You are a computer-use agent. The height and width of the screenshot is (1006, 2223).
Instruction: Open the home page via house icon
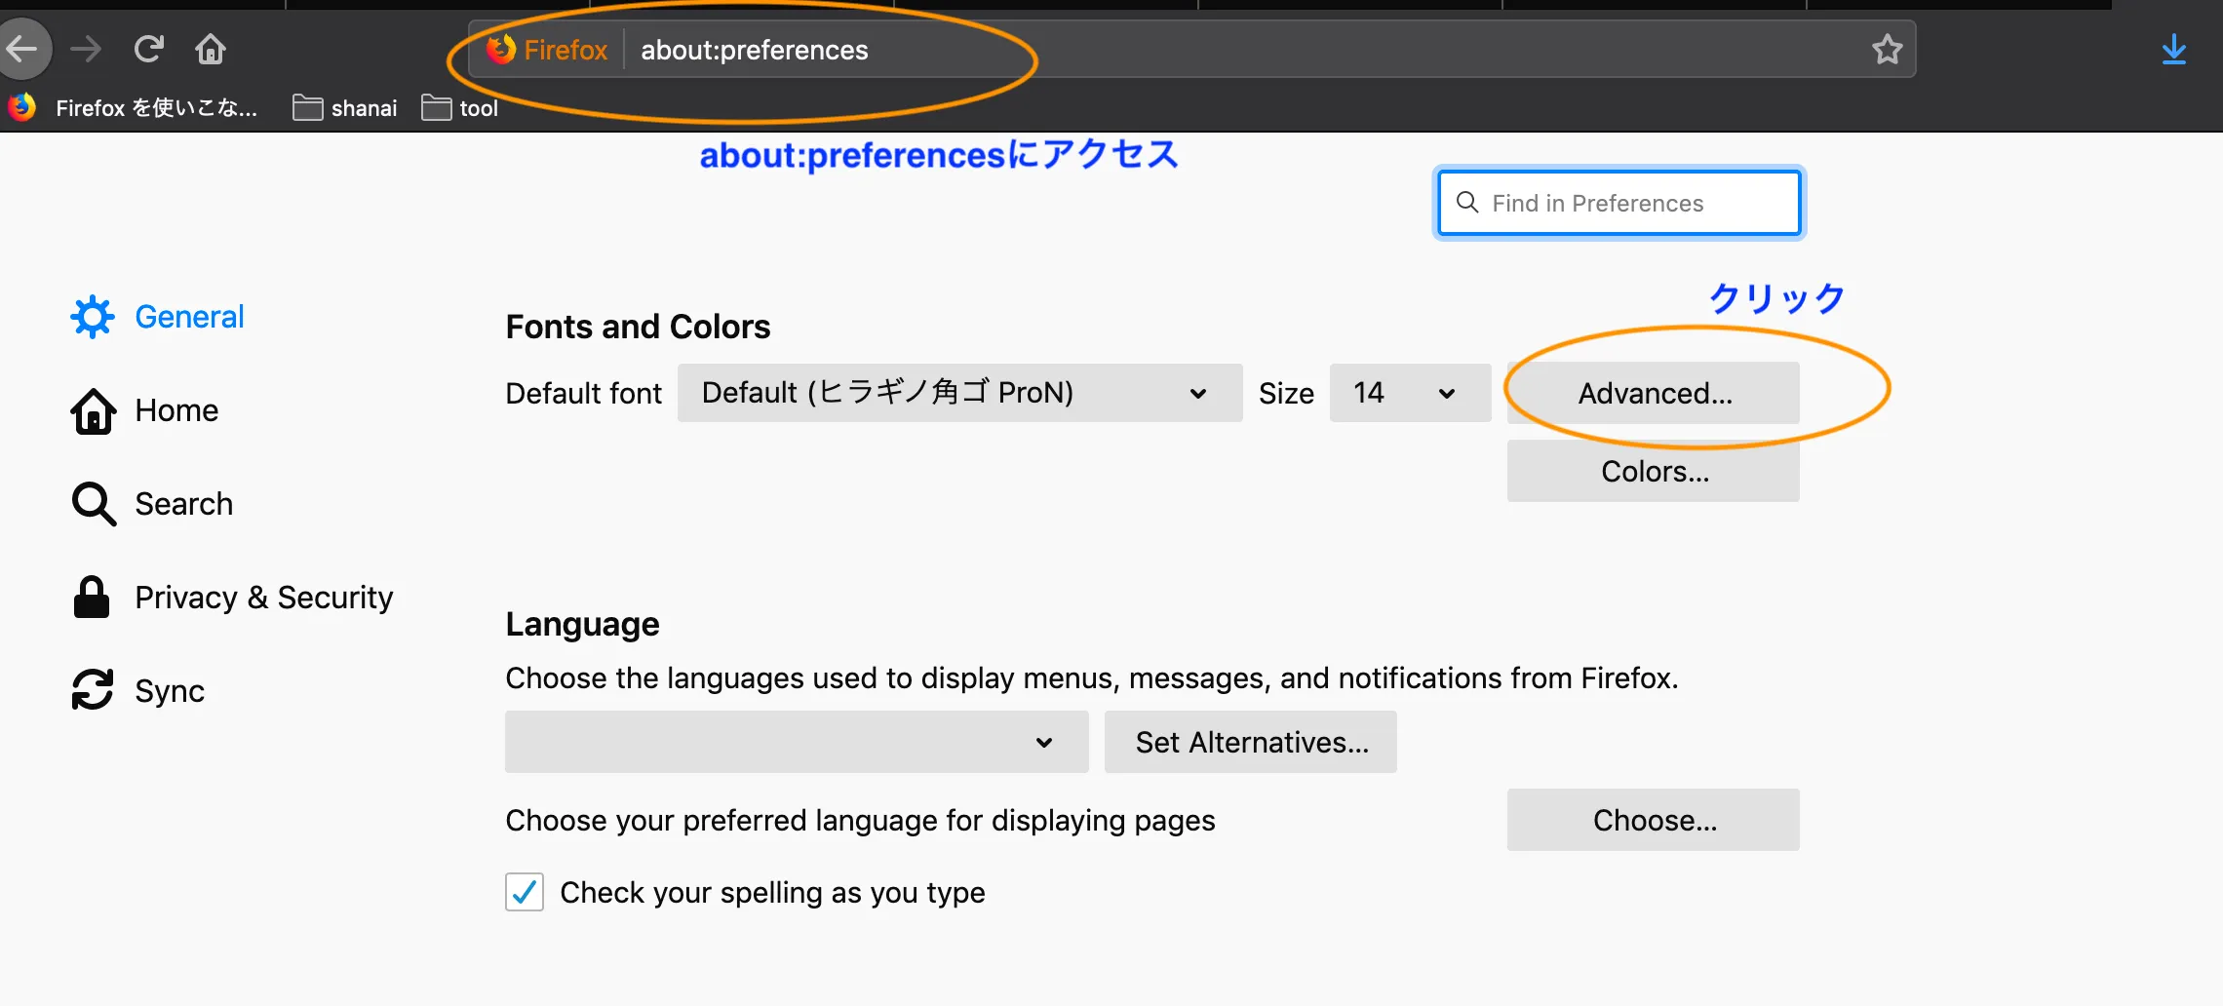click(211, 49)
